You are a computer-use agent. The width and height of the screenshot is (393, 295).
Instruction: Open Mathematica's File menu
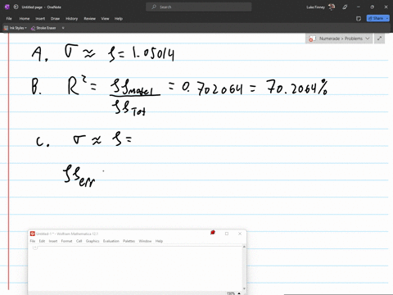click(33, 241)
